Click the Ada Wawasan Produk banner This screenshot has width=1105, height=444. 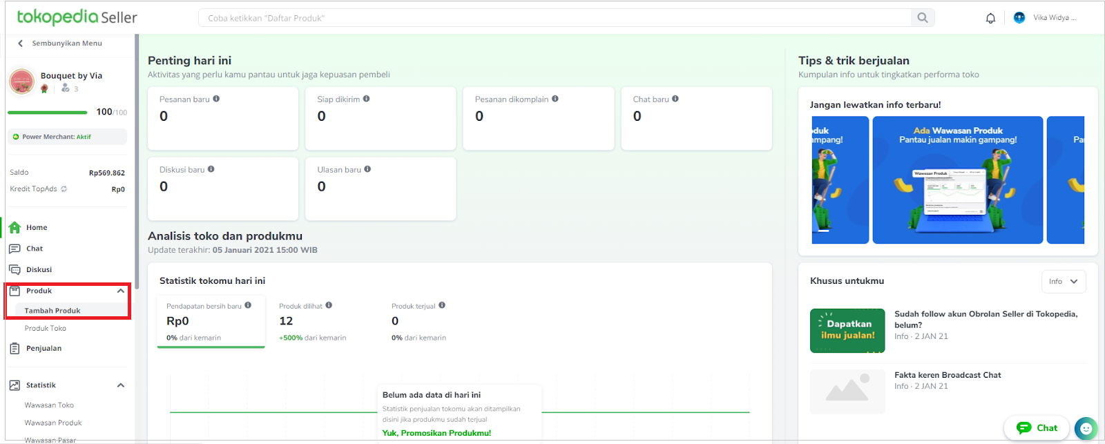pyautogui.click(x=958, y=180)
